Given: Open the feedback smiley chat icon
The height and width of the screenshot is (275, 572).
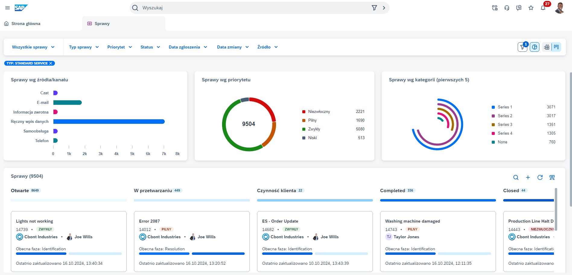Looking at the screenshot, I should coord(519,8).
